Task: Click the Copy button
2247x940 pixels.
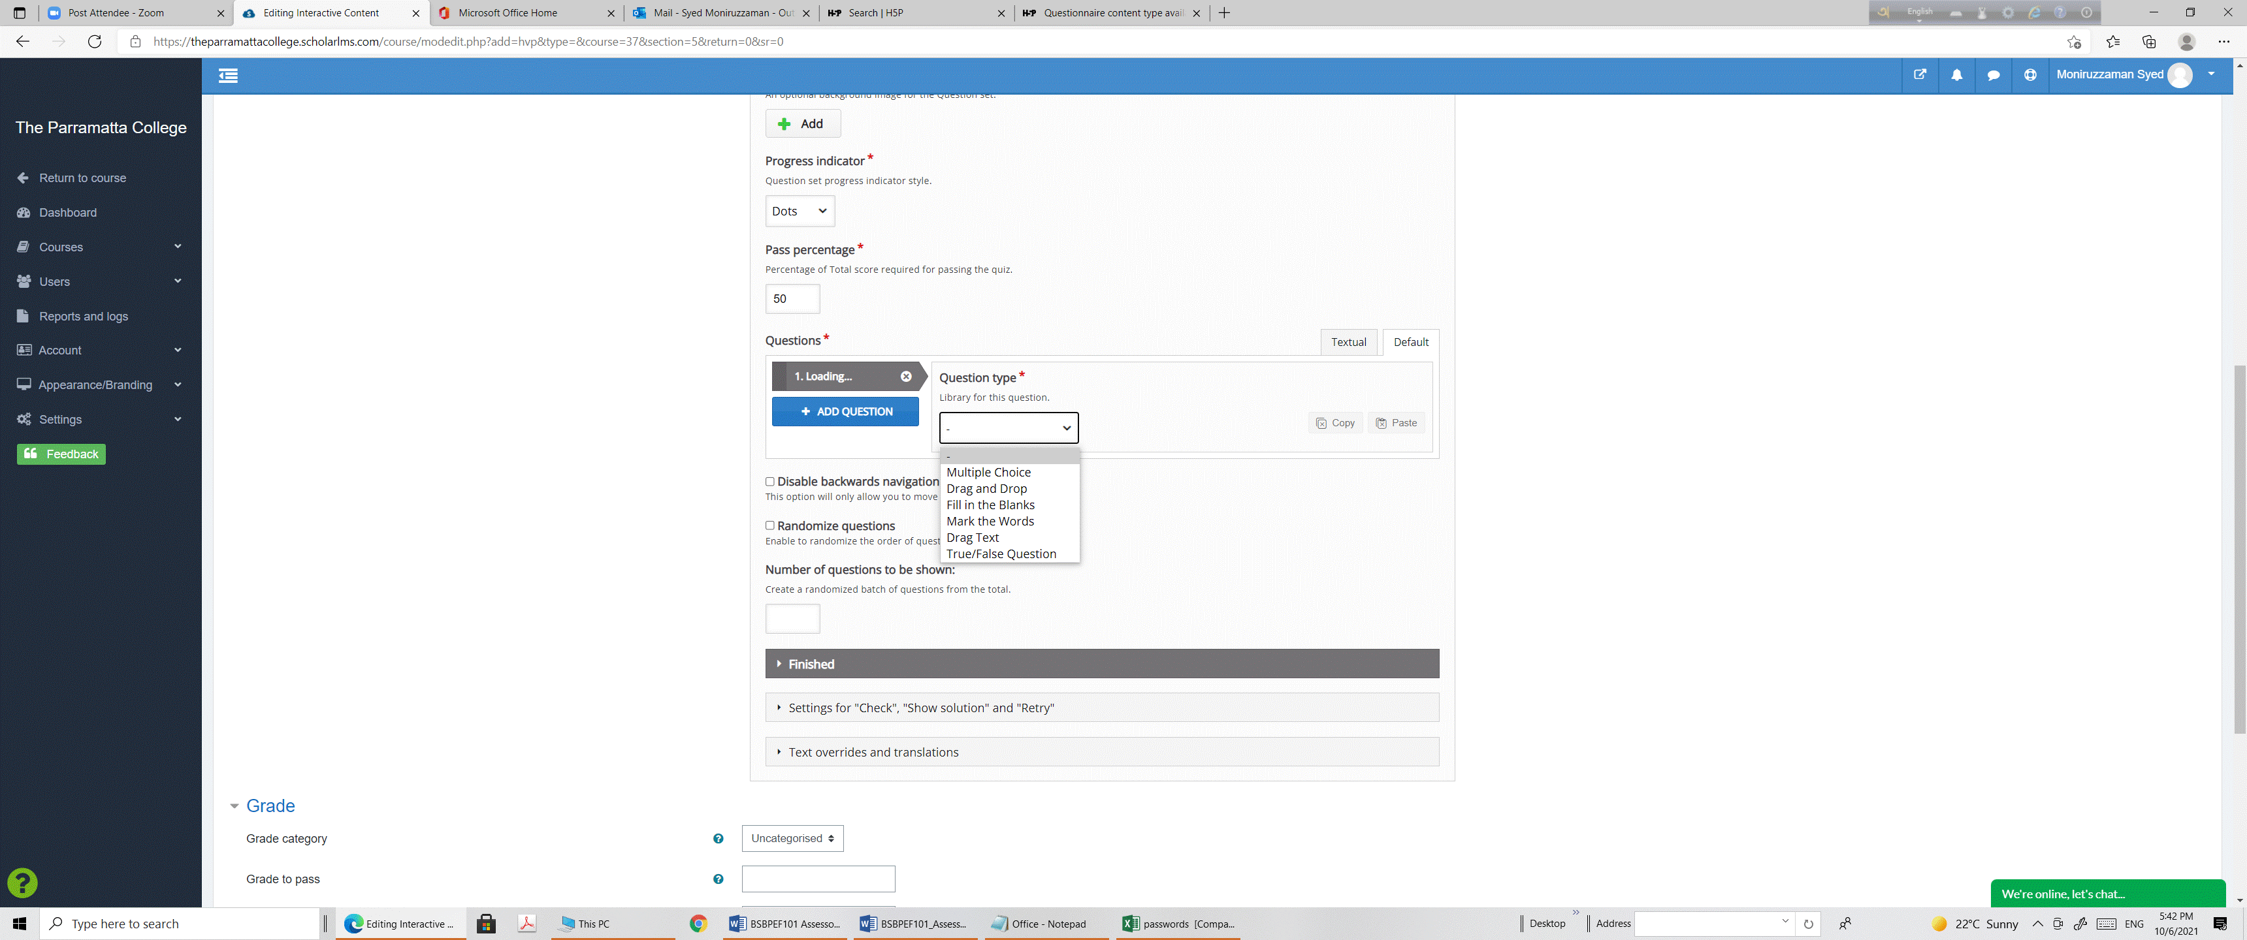Action: click(1334, 423)
